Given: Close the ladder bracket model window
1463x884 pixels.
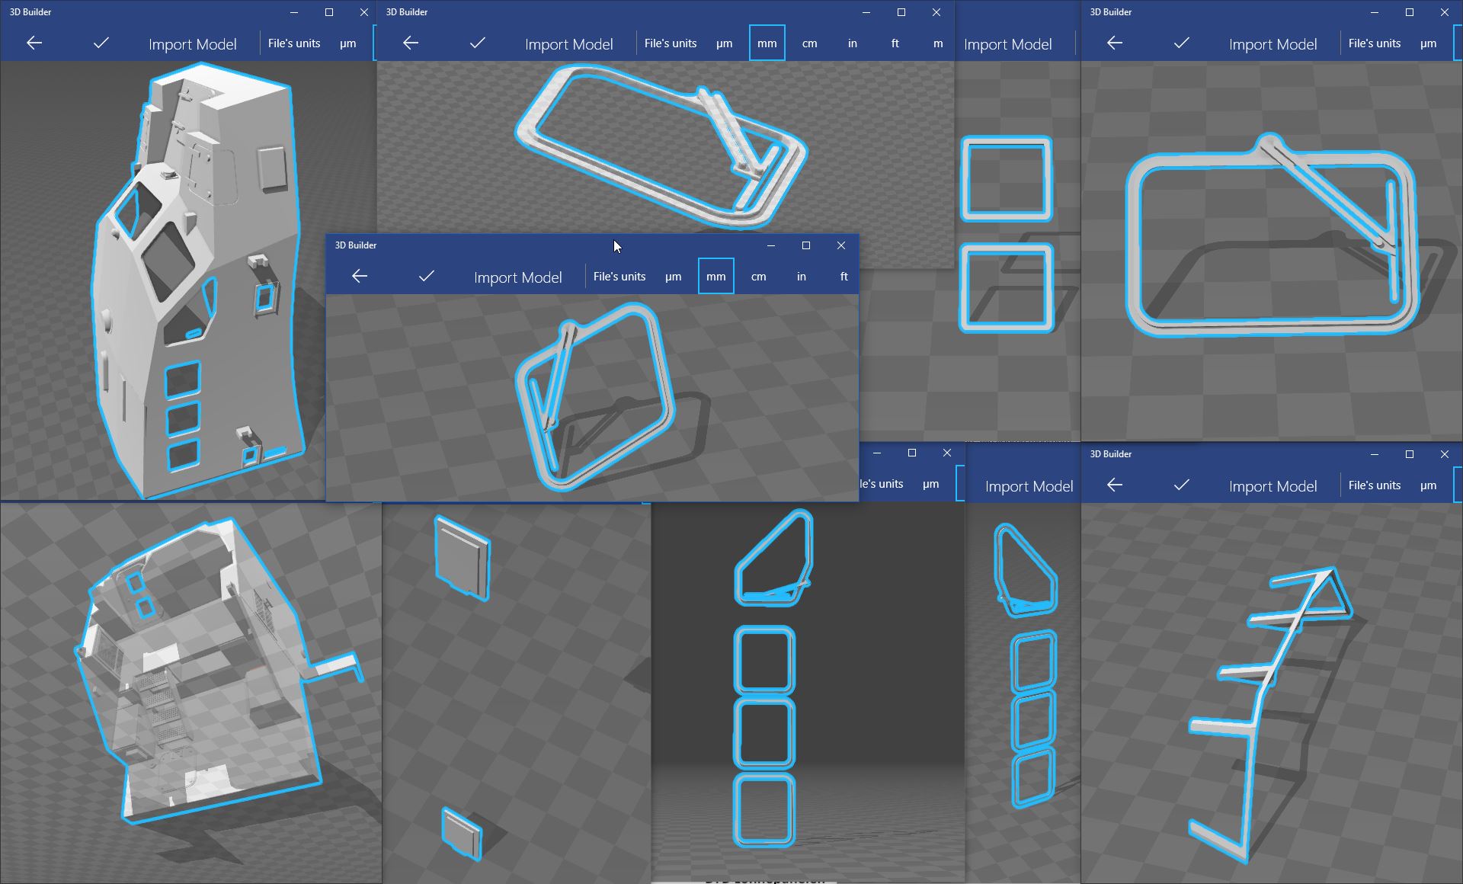Looking at the screenshot, I should [x=1445, y=454].
